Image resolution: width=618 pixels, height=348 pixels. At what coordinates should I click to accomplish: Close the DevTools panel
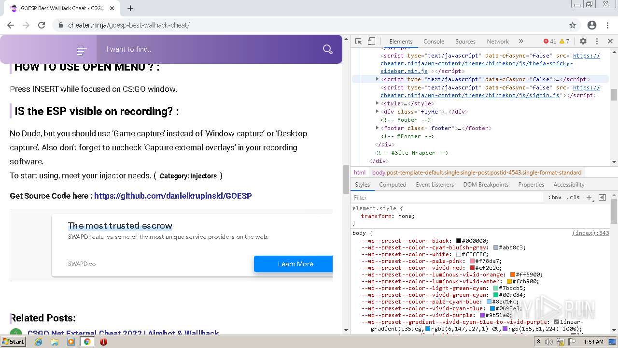tap(610, 41)
